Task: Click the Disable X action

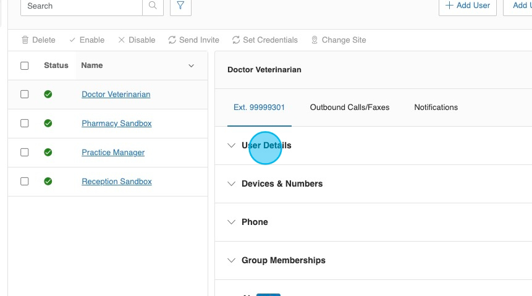Action: tap(137, 40)
